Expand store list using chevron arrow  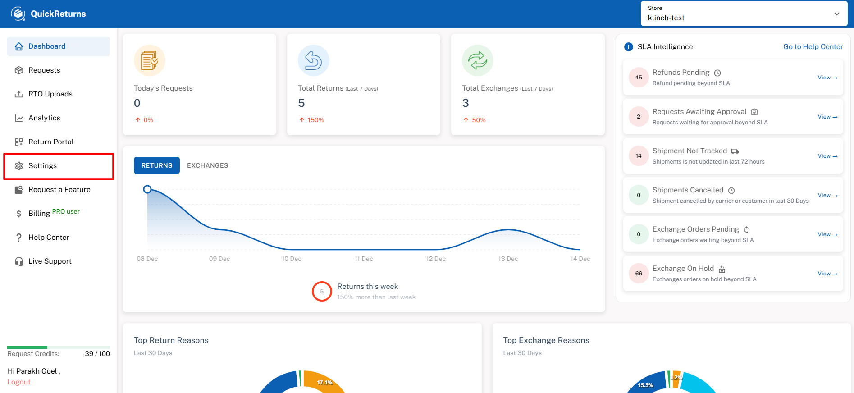click(836, 14)
